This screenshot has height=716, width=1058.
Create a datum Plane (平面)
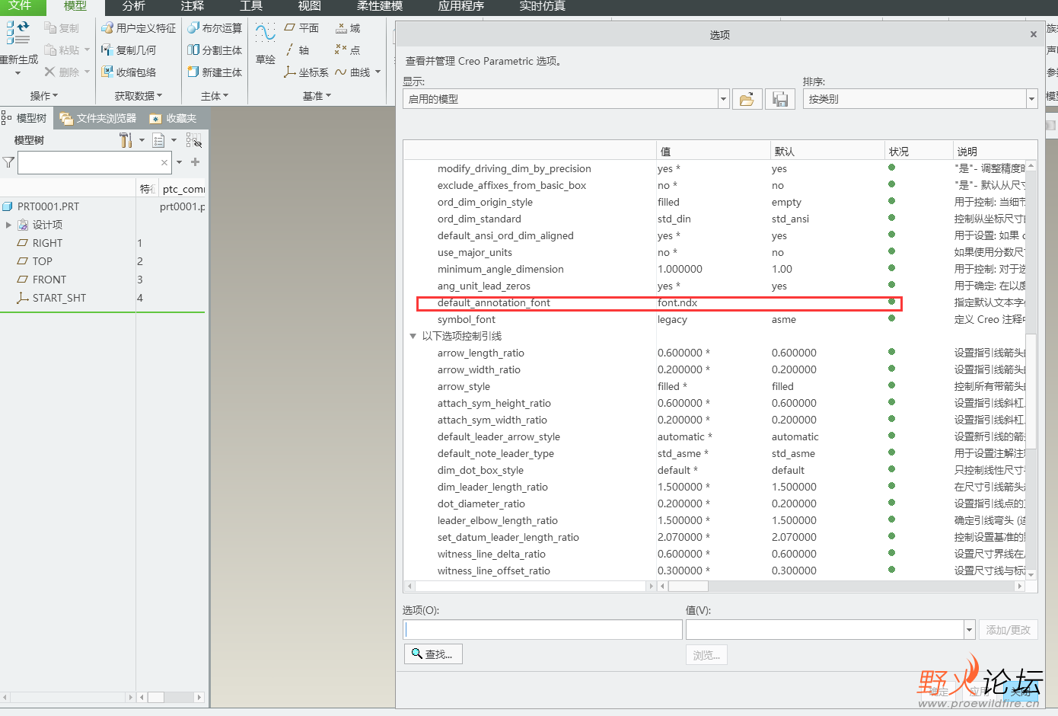(301, 28)
